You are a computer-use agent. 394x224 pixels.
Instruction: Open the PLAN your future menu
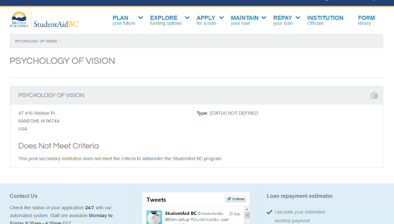click(124, 20)
